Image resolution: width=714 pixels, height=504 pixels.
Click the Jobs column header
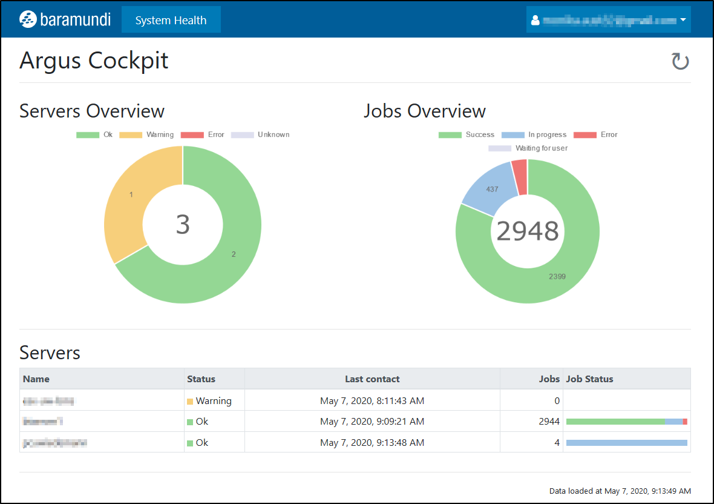click(549, 379)
